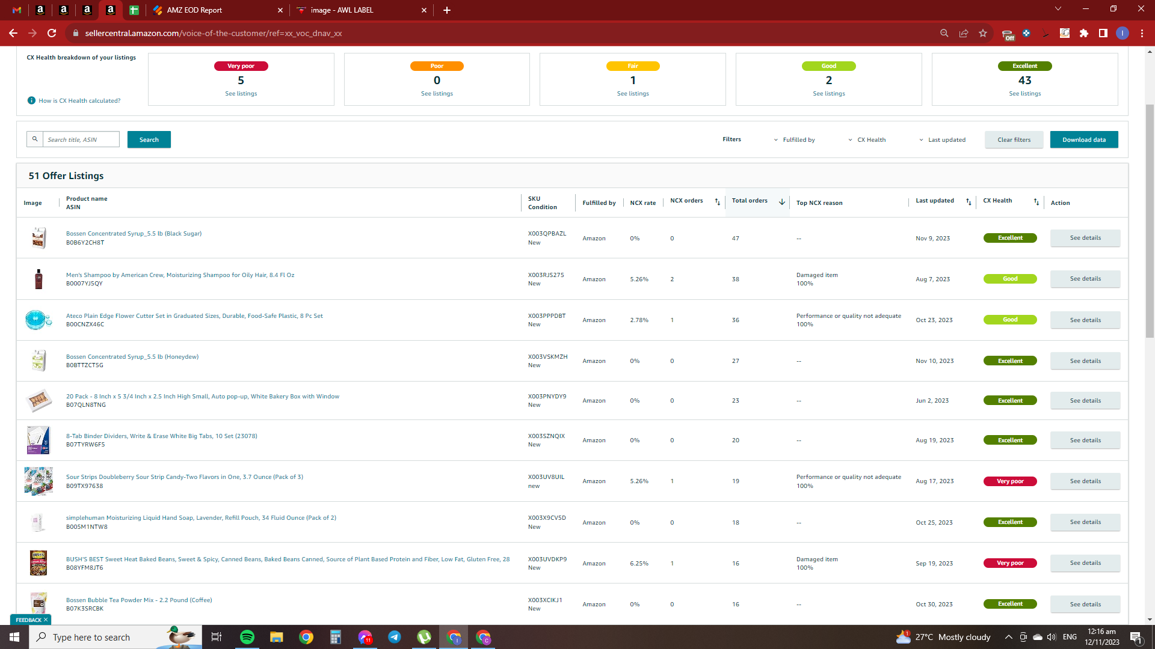Close the AMZ EOD Report tab

280,10
